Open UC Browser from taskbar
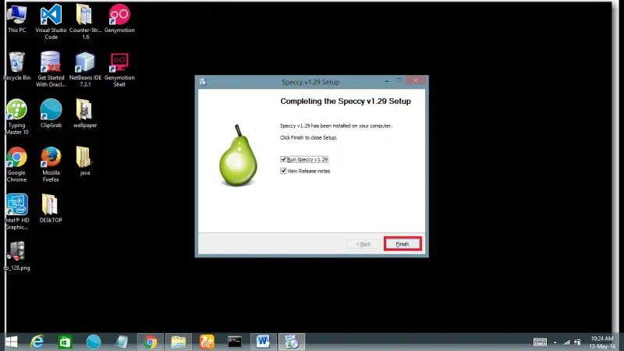Image resolution: width=624 pixels, height=351 pixels. click(x=207, y=342)
